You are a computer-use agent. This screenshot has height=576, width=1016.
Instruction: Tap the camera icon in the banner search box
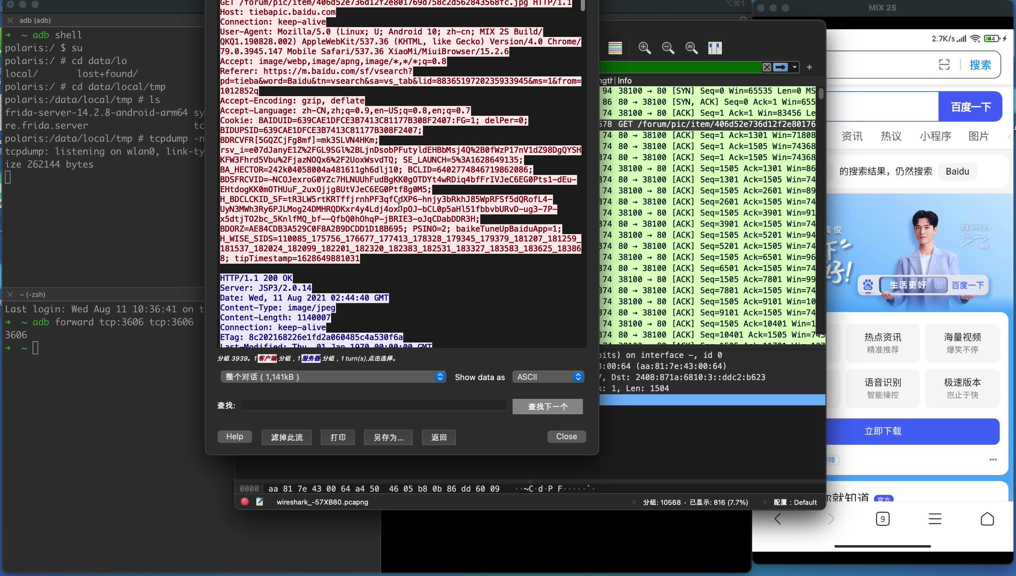[938, 285]
